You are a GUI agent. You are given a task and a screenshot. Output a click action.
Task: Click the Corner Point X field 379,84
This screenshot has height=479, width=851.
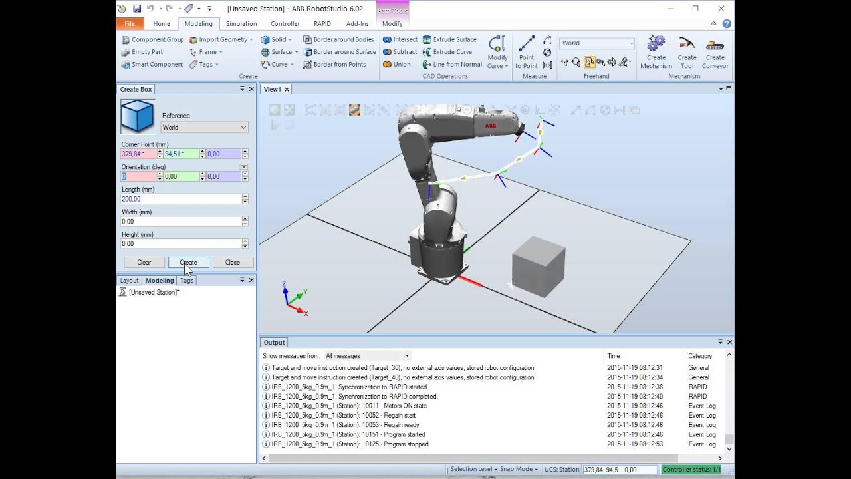(x=138, y=154)
